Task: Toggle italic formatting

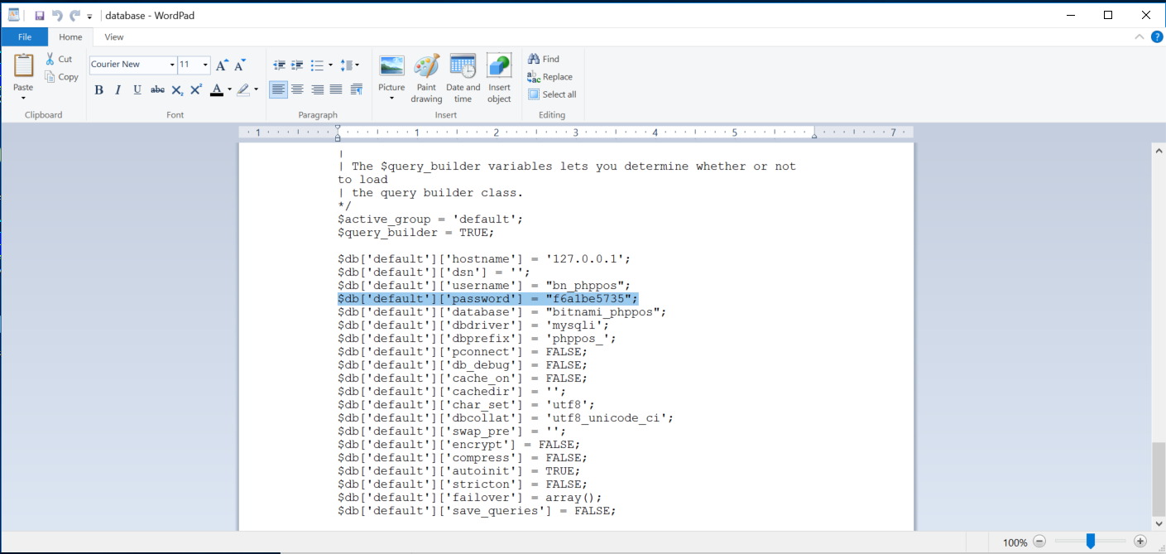Action: (x=118, y=89)
